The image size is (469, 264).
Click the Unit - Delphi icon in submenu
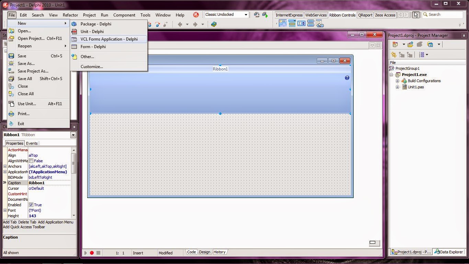tap(74, 32)
